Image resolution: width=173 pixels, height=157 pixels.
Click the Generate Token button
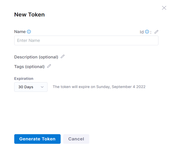[37, 139]
